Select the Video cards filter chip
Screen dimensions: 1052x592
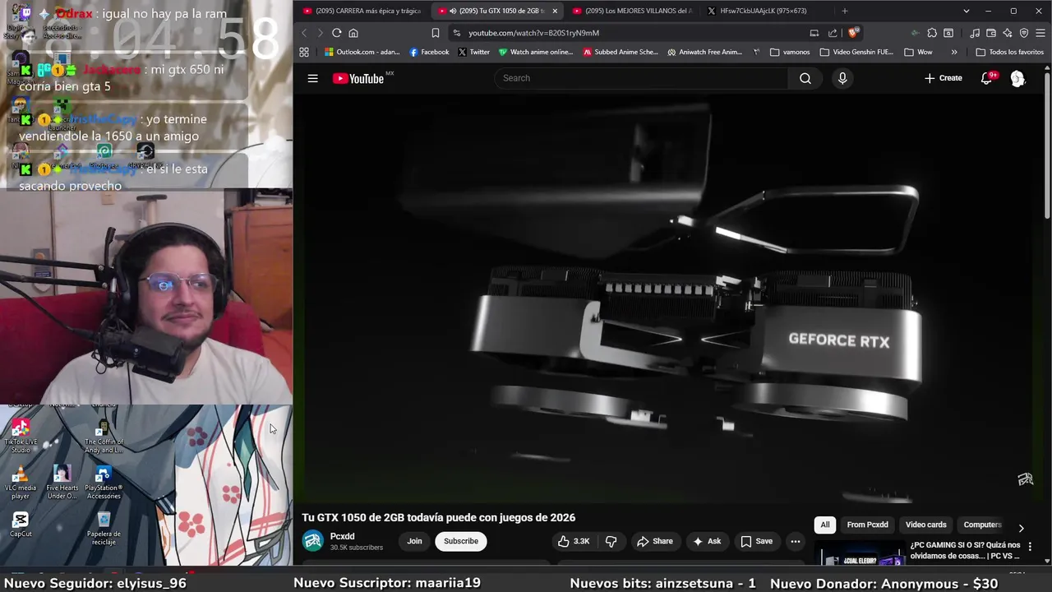(925, 525)
